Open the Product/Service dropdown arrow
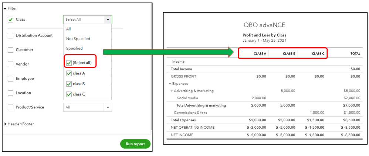 click(x=108, y=107)
